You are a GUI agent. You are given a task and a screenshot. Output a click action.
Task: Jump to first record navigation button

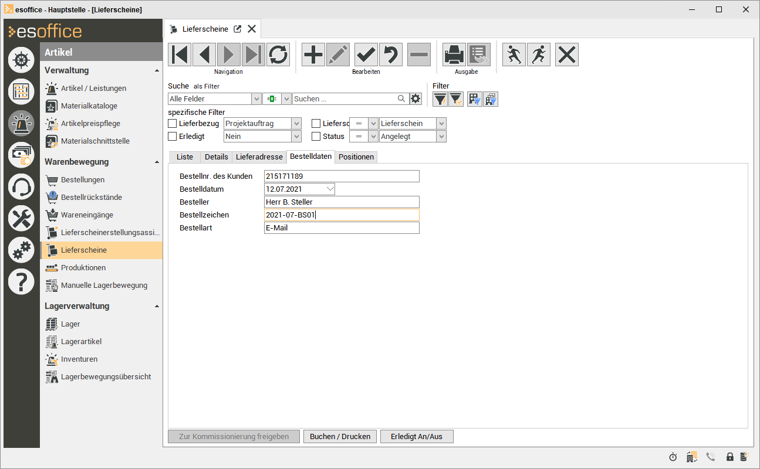click(180, 55)
